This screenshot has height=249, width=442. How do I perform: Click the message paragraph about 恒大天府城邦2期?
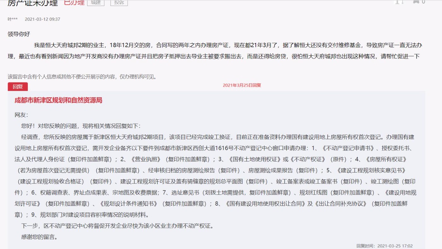[x=215, y=51]
